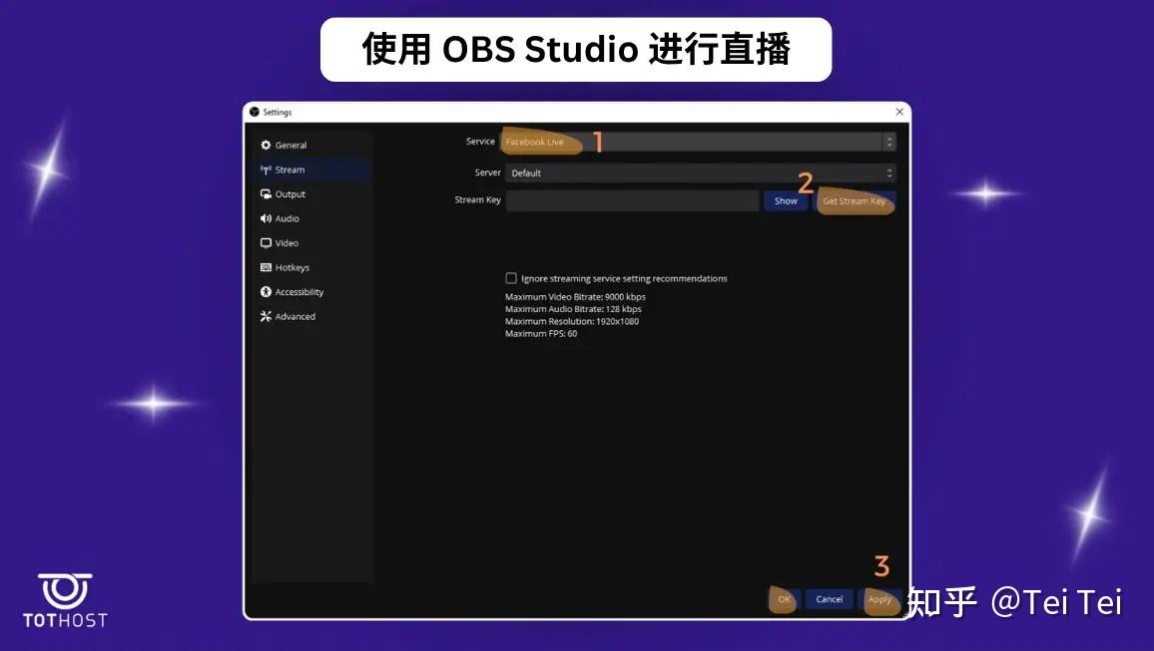Expand the Service list with its chevron arrow
Viewport: 1154px width, 651px height.
click(888, 141)
